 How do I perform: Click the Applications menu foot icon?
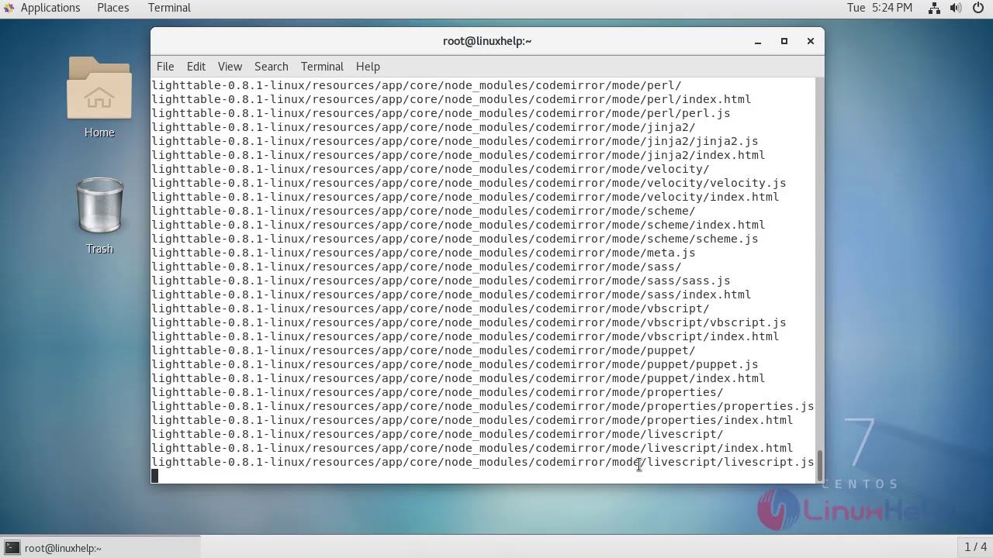coord(9,8)
